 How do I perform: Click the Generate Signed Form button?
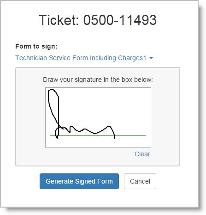tap(79, 181)
